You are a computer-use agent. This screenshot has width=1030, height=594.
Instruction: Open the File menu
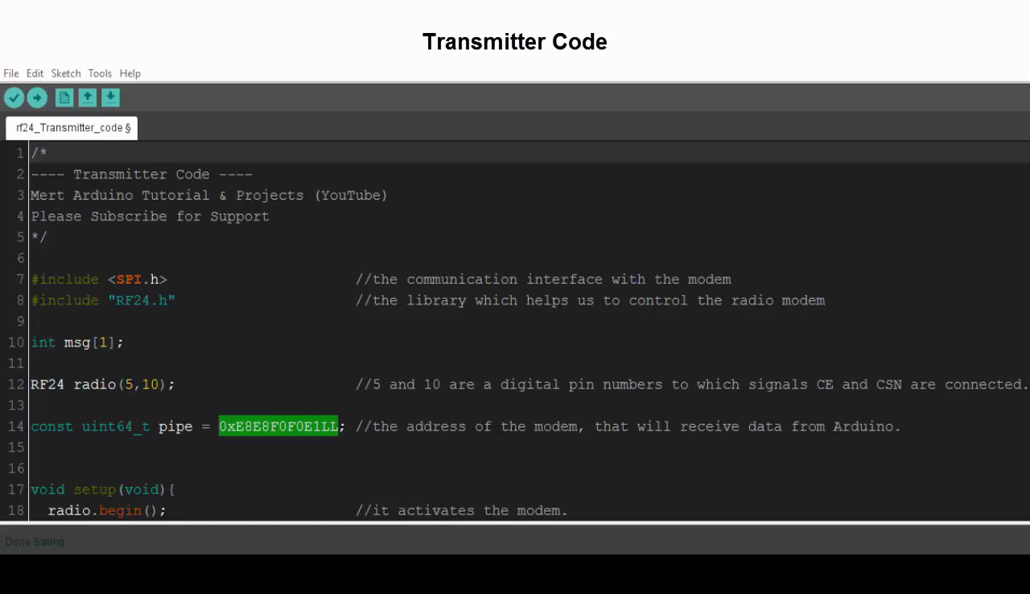[11, 73]
